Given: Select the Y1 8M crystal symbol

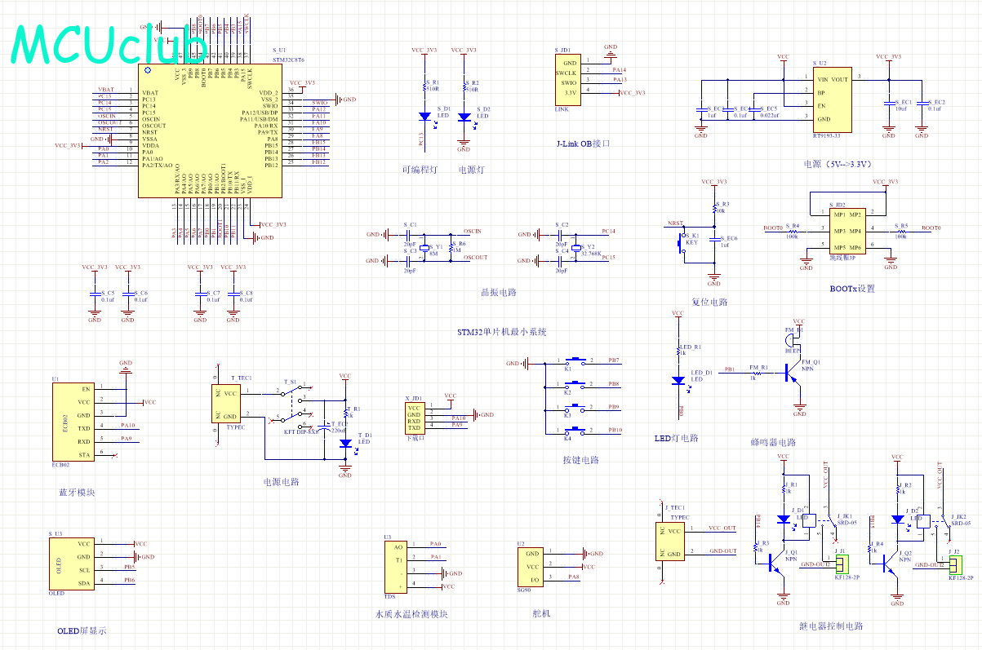Looking at the screenshot, I should (424, 248).
